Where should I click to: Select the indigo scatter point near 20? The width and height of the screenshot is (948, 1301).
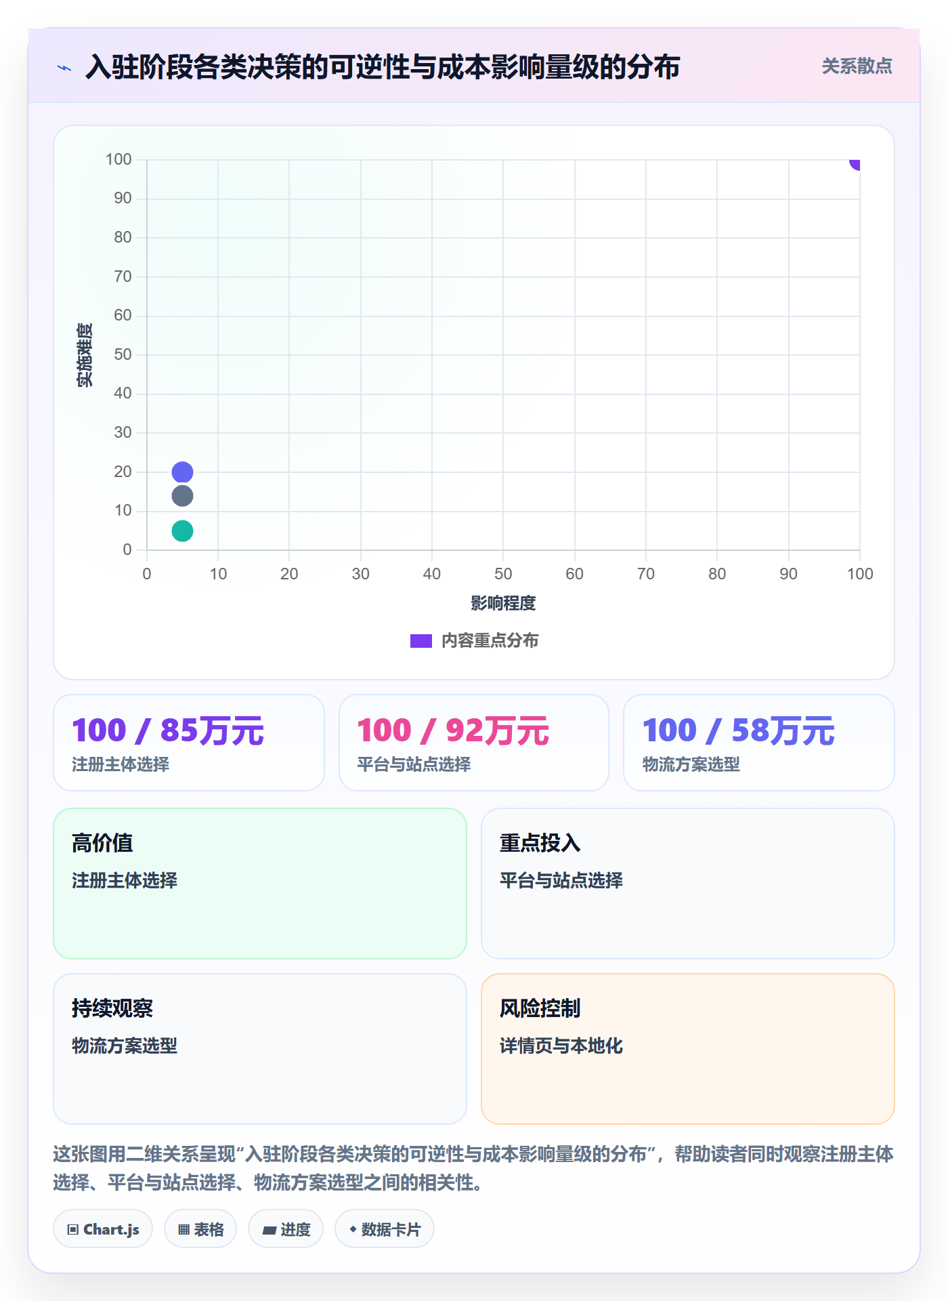[182, 472]
